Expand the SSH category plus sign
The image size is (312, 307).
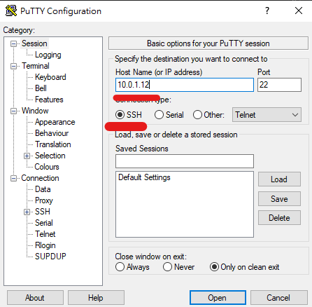27,212
